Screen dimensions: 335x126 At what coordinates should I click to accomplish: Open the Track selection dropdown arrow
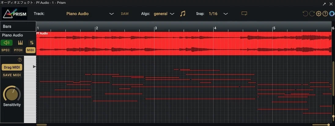(x=112, y=14)
